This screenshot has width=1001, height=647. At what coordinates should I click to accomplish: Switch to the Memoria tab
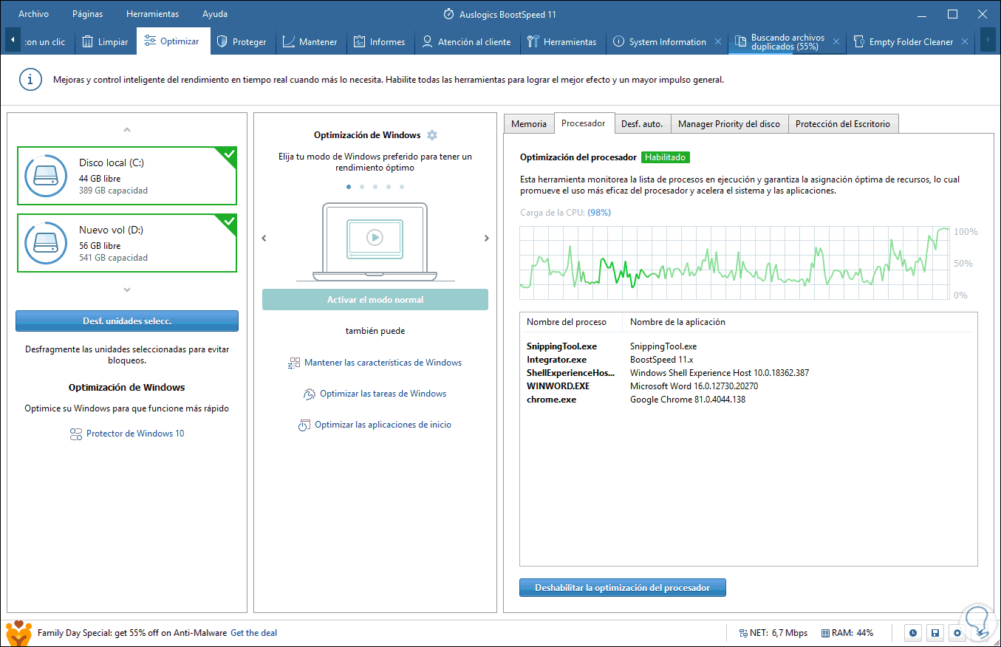[529, 124]
